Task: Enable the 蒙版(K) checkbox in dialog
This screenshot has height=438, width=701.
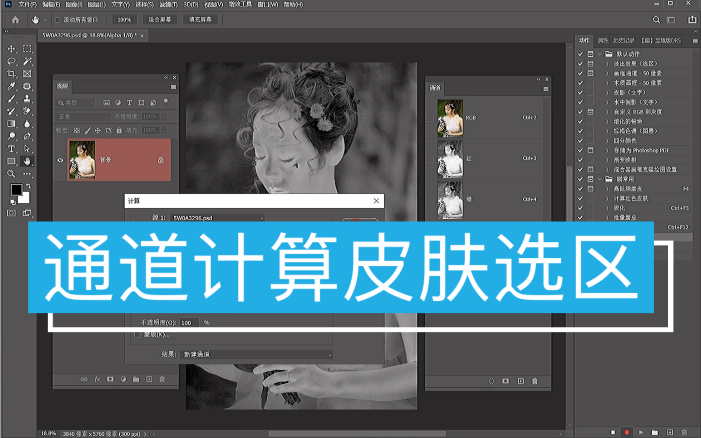Action: (x=137, y=335)
